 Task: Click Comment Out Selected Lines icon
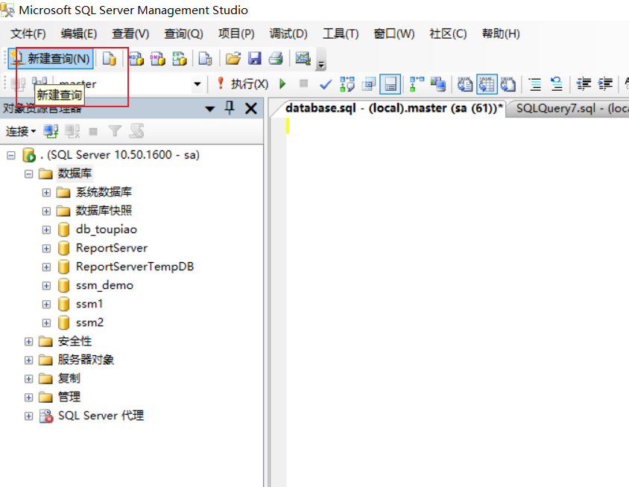(535, 84)
